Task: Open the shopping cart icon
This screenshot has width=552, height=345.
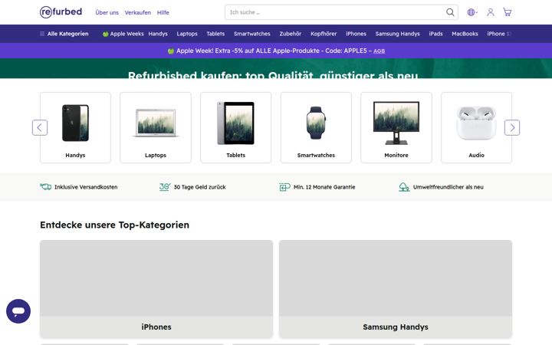Action: point(507,12)
